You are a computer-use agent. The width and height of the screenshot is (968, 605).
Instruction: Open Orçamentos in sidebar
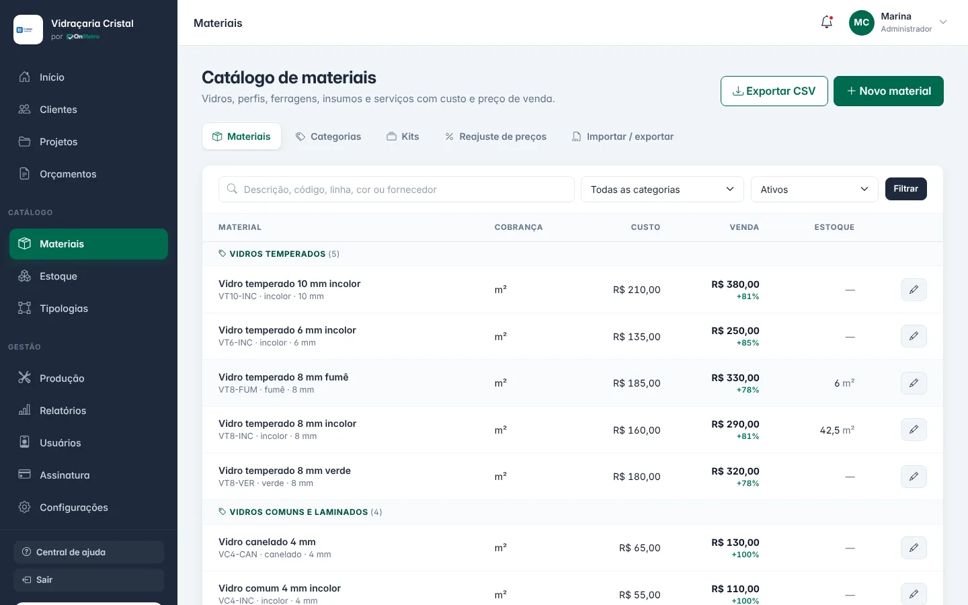coord(89,174)
